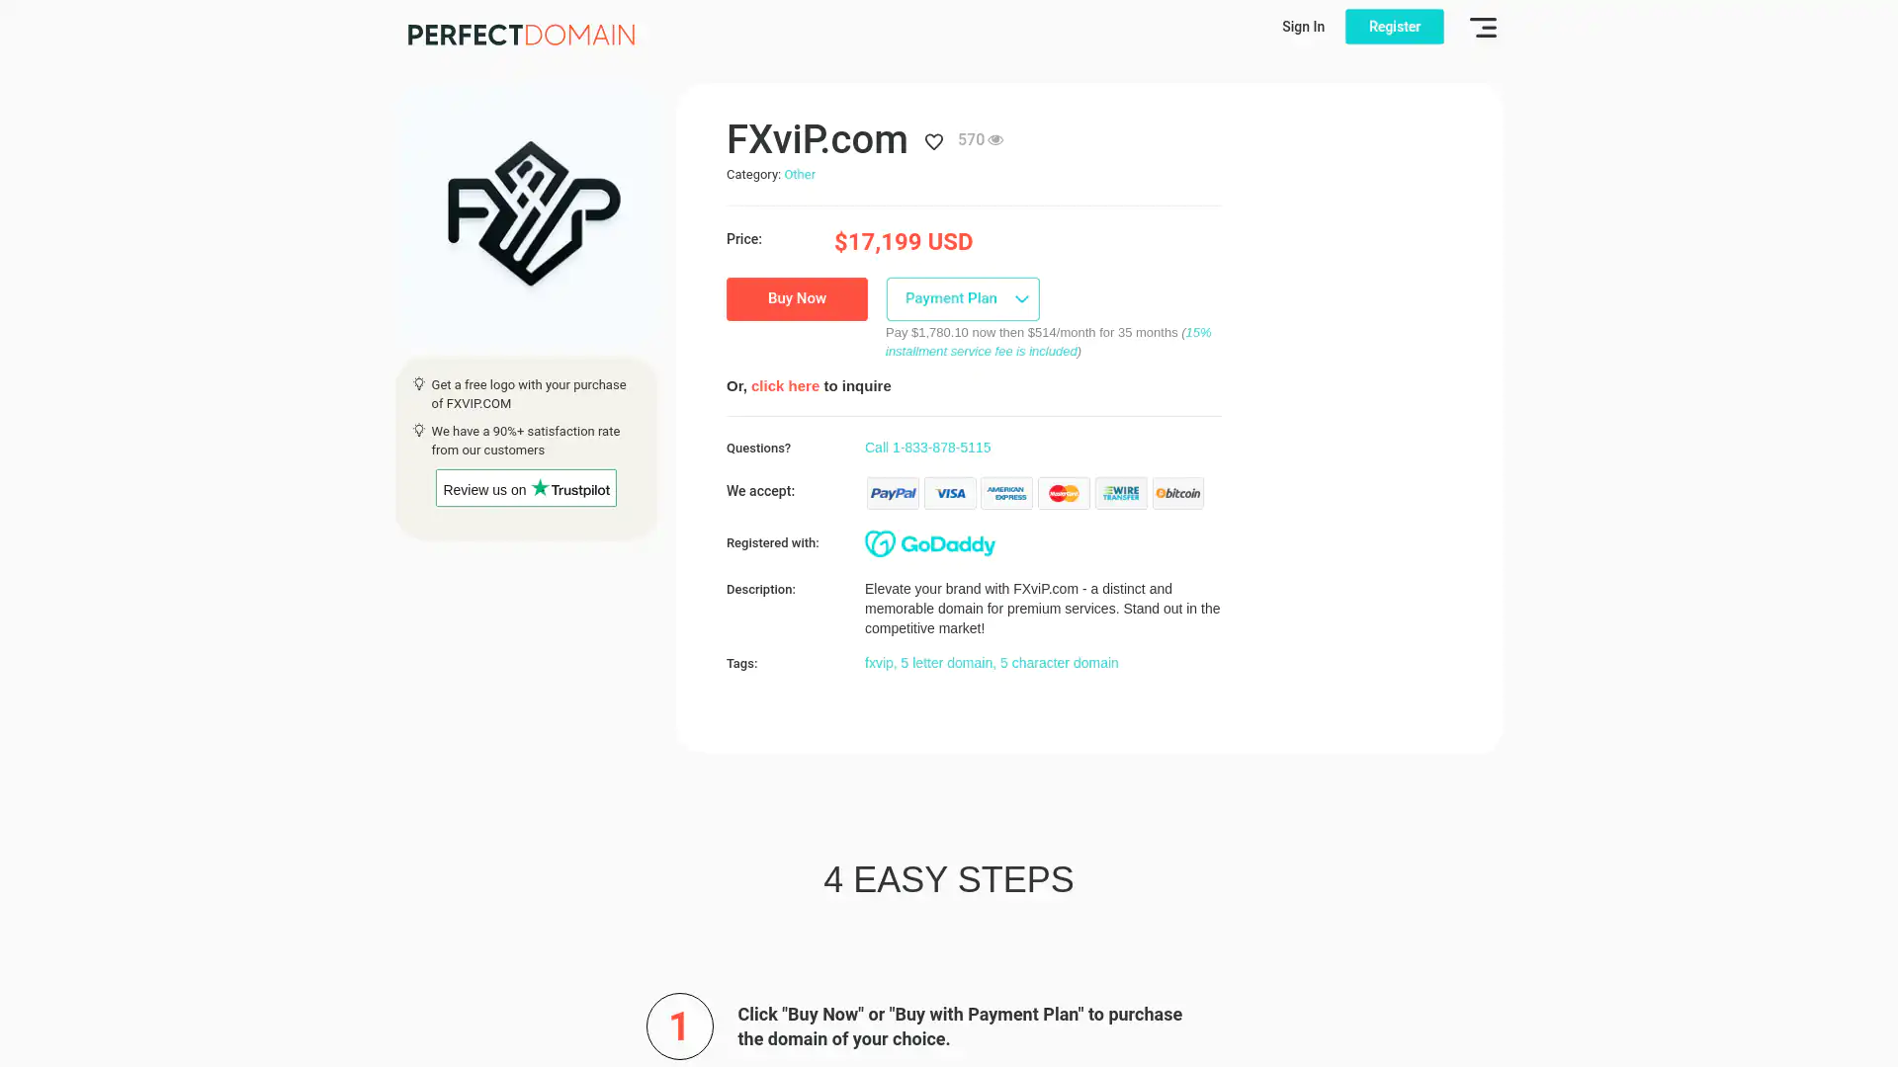Click the PayPal payment icon
This screenshot has height=1067, width=1898.
click(893, 493)
